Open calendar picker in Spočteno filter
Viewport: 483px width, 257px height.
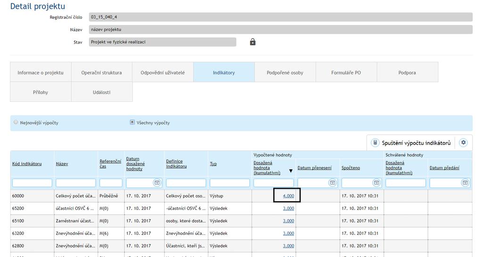[x=376, y=183]
